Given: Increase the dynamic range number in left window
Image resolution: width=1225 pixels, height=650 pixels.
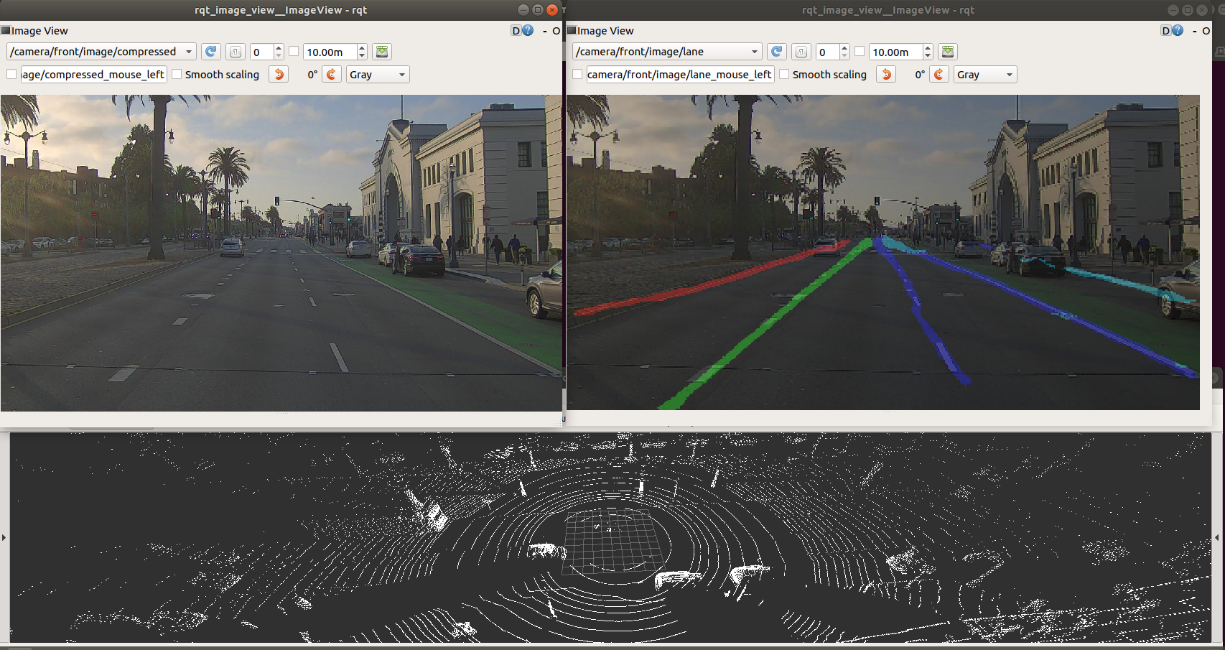Looking at the screenshot, I should (x=279, y=48).
